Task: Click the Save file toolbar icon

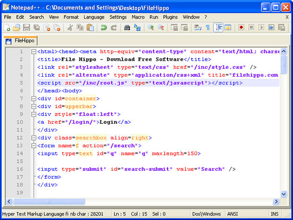Action: point(27,28)
